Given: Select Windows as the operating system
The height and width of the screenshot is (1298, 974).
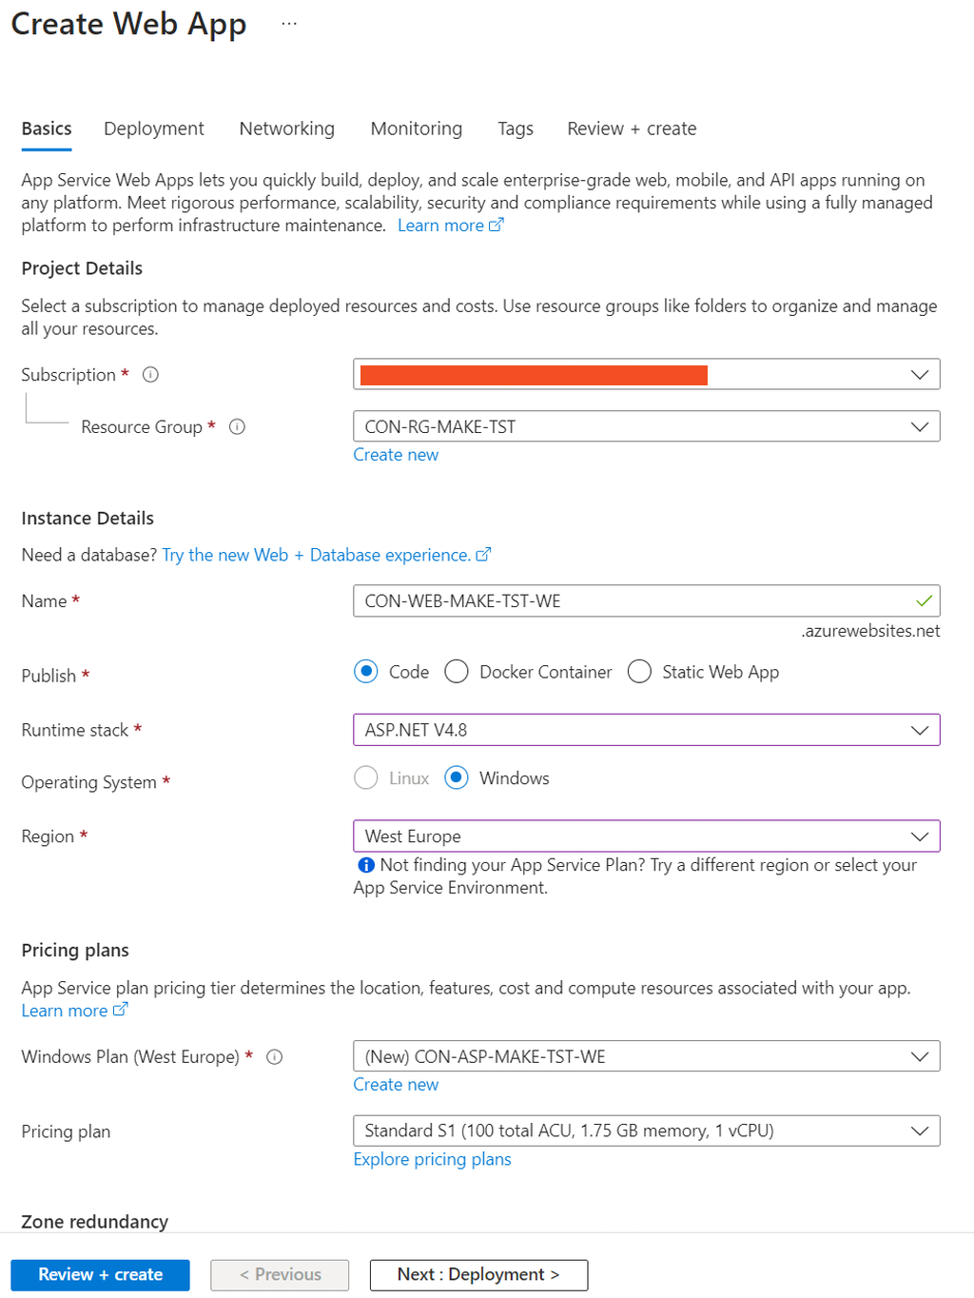Looking at the screenshot, I should (x=457, y=778).
